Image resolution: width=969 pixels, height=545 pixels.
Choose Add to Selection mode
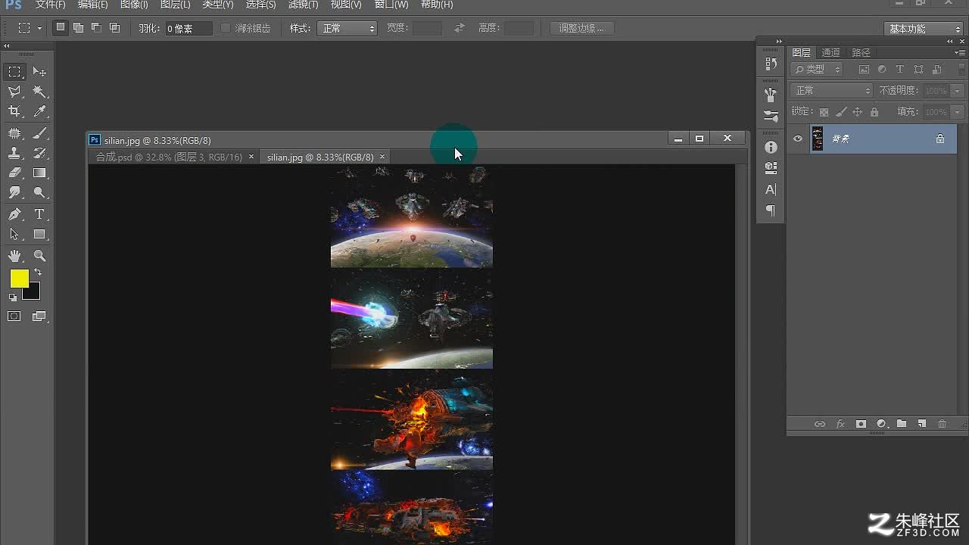click(x=78, y=28)
